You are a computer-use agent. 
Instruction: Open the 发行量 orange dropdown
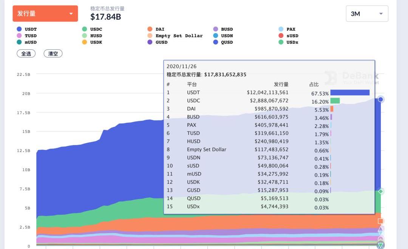click(x=45, y=14)
